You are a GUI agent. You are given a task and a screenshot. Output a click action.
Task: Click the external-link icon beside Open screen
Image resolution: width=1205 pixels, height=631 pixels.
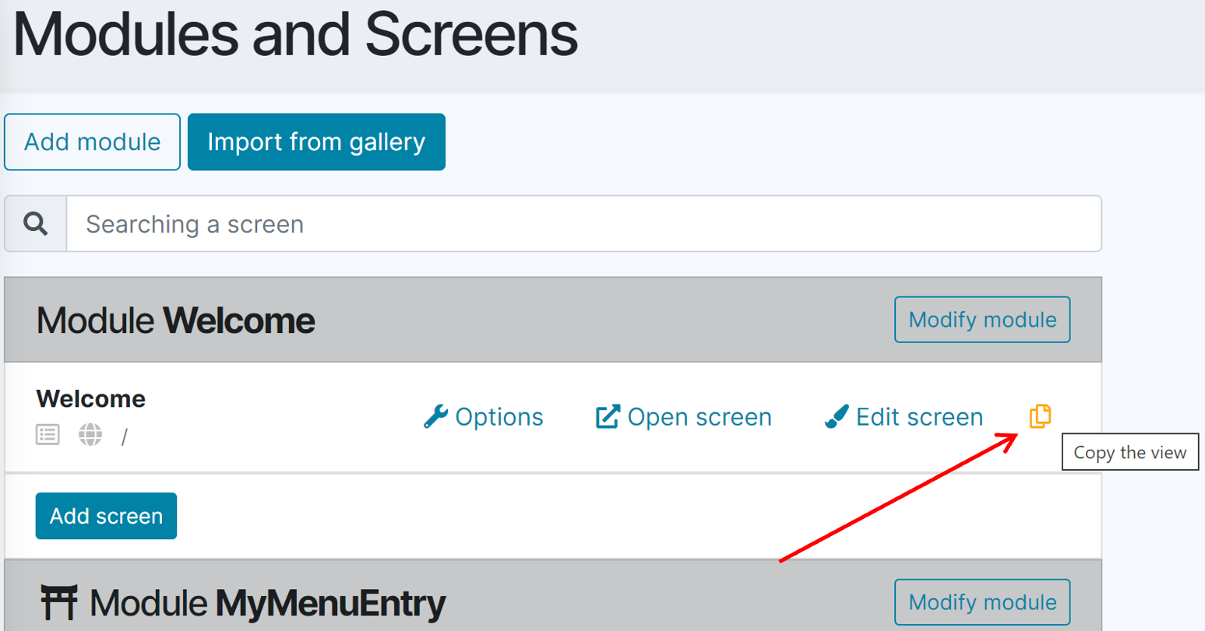[x=608, y=417]
